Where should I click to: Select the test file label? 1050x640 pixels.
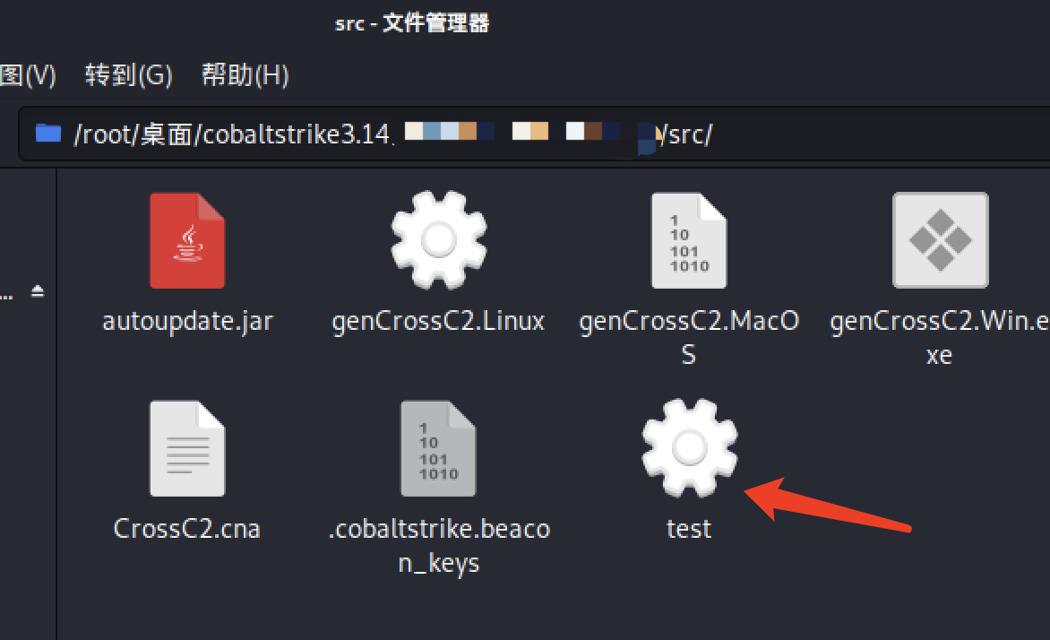coord(688,529)
